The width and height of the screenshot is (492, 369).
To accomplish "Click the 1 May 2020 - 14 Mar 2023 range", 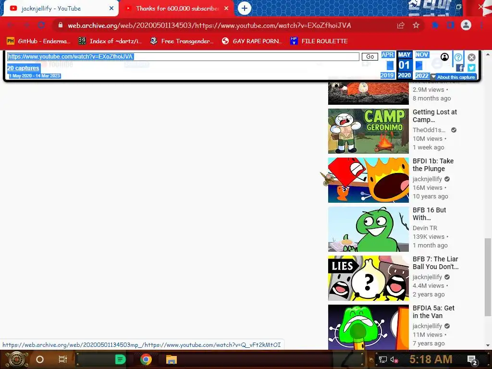I will (x=35, y=76).
